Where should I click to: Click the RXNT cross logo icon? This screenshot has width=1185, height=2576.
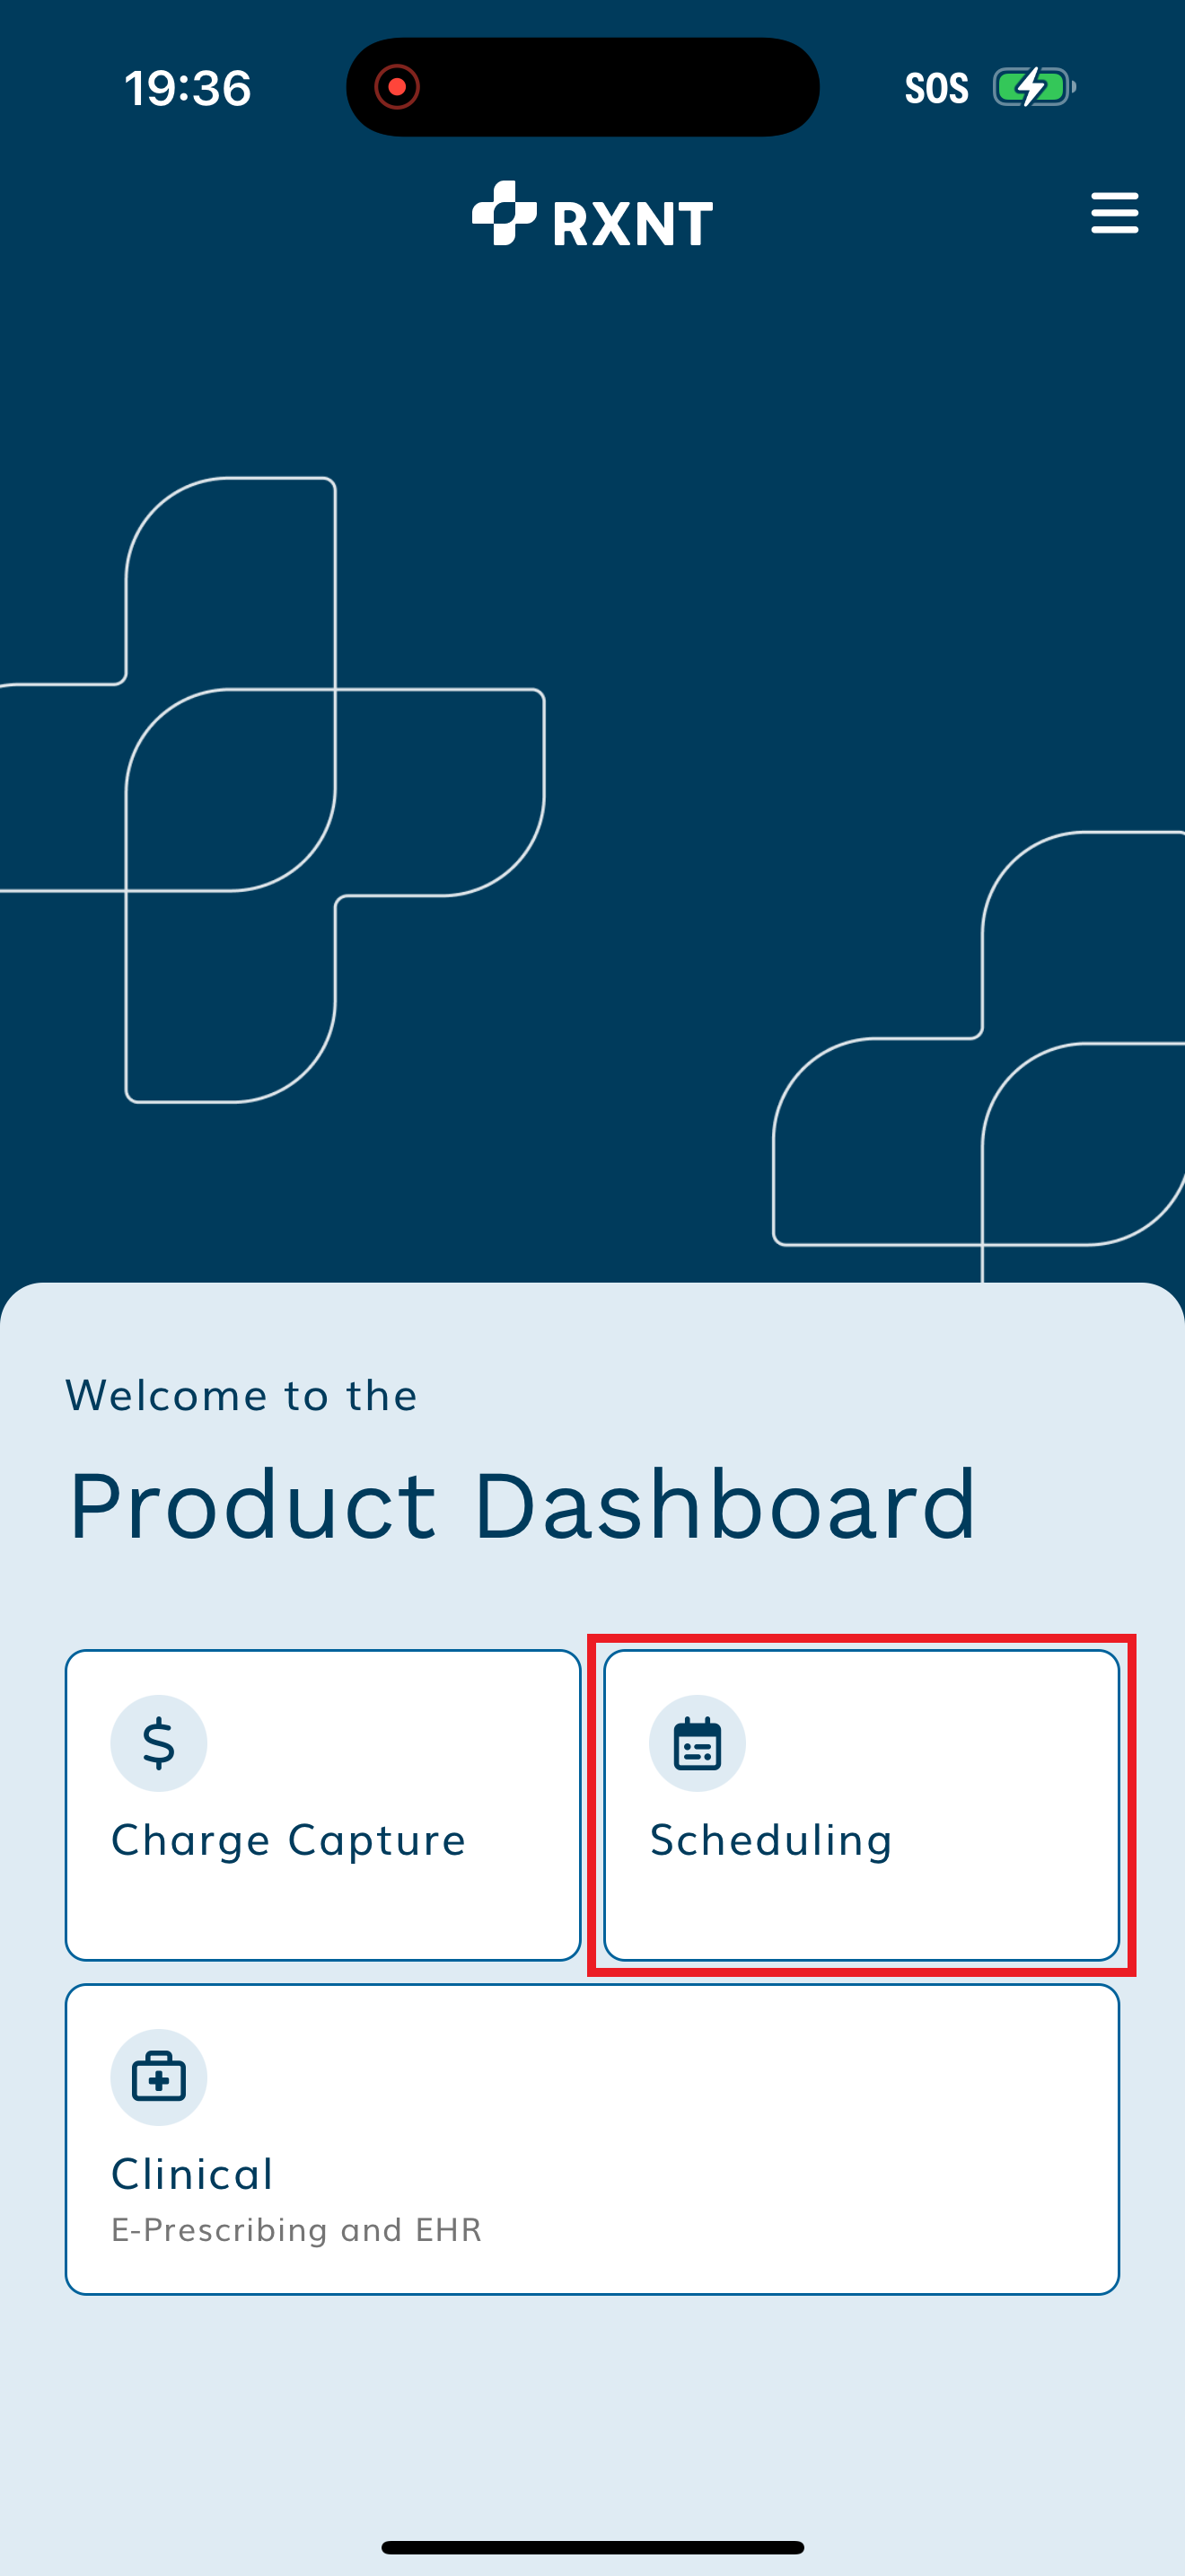504,213
